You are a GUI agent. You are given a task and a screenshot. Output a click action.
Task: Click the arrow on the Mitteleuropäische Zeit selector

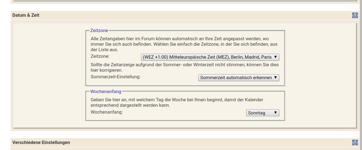276,57
